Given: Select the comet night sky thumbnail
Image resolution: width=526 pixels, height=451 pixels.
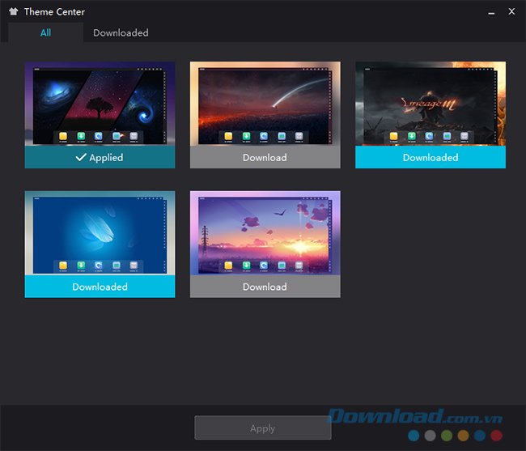Looking at the screenshot, I should pos(265,104).
